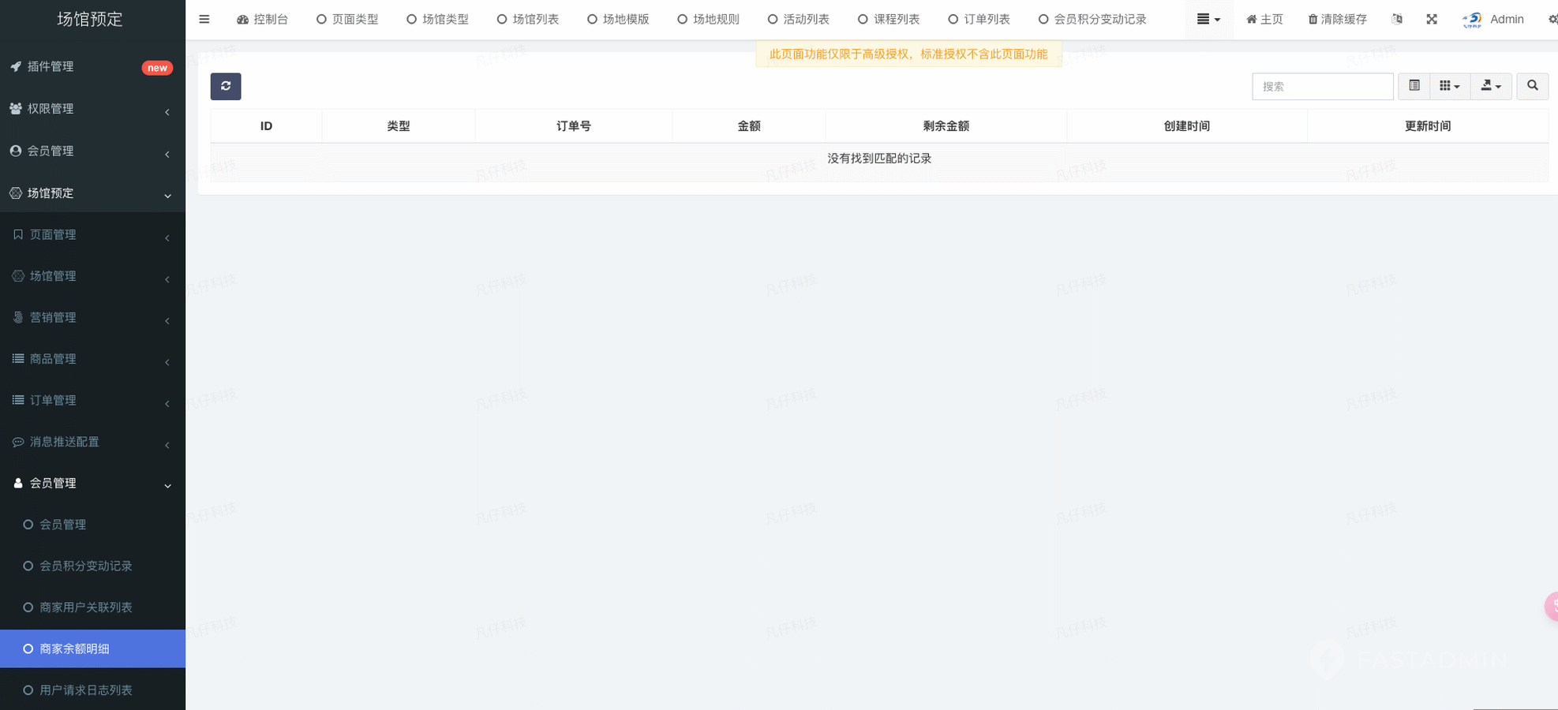This screenshot has height=710, width=1558.
Task: Click the clear cache trash button
Action: [x=1337, y=20]
